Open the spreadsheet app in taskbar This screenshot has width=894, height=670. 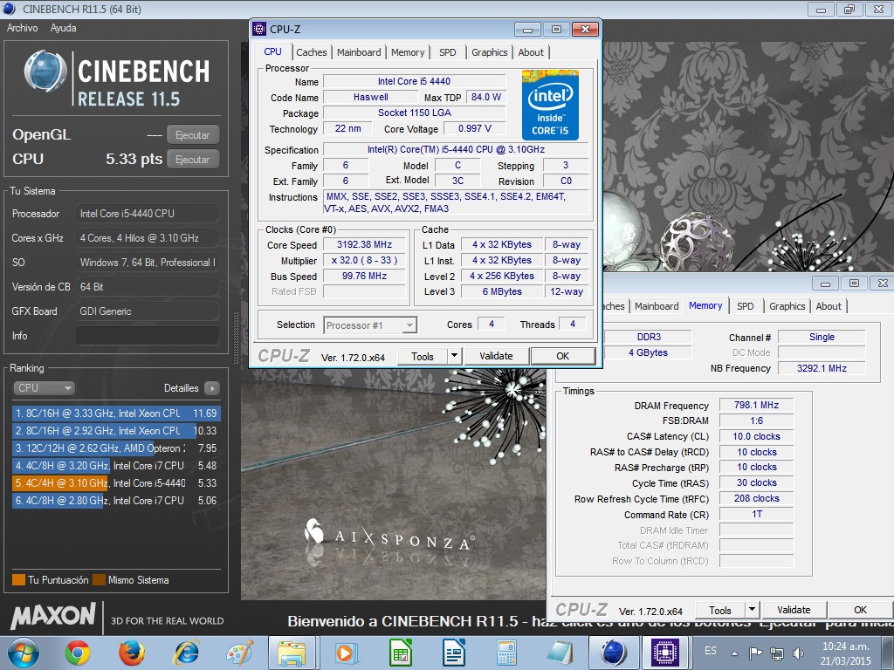click(x=400, y=653)
